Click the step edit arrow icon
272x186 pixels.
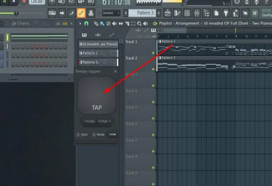[62, 13]
